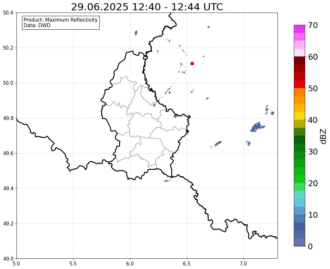This screenshot has height=269, width=330.
Task: Click the latitude tick label "49.0"
Action: point(8,259)
